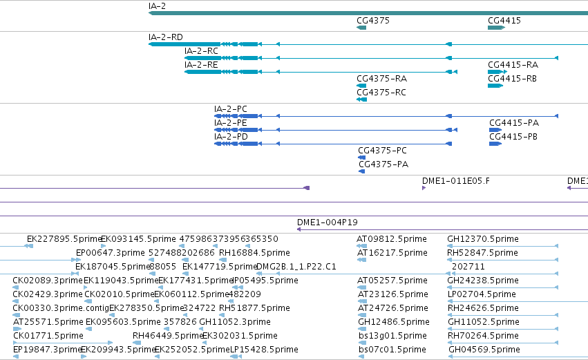Click the AT09812.5prime EST glyph
The image size is (588, 360).
pyautogui.click(x=361, y=247)
